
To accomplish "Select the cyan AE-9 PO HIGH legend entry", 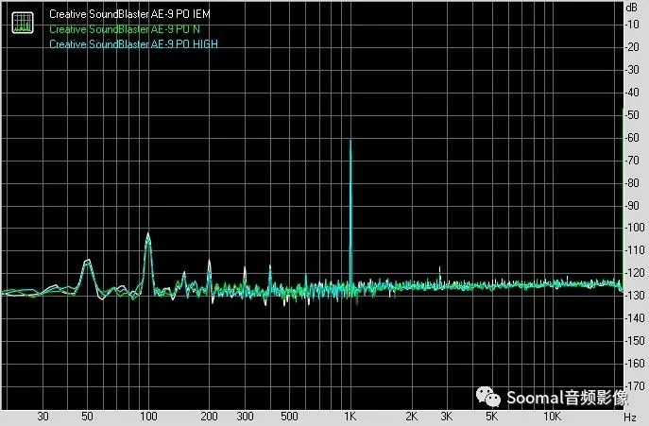I will (133, 43).
